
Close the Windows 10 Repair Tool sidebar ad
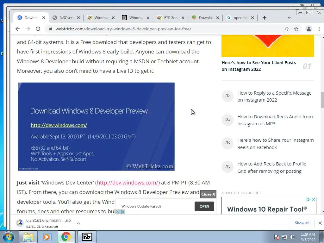[x=314, y=199]
